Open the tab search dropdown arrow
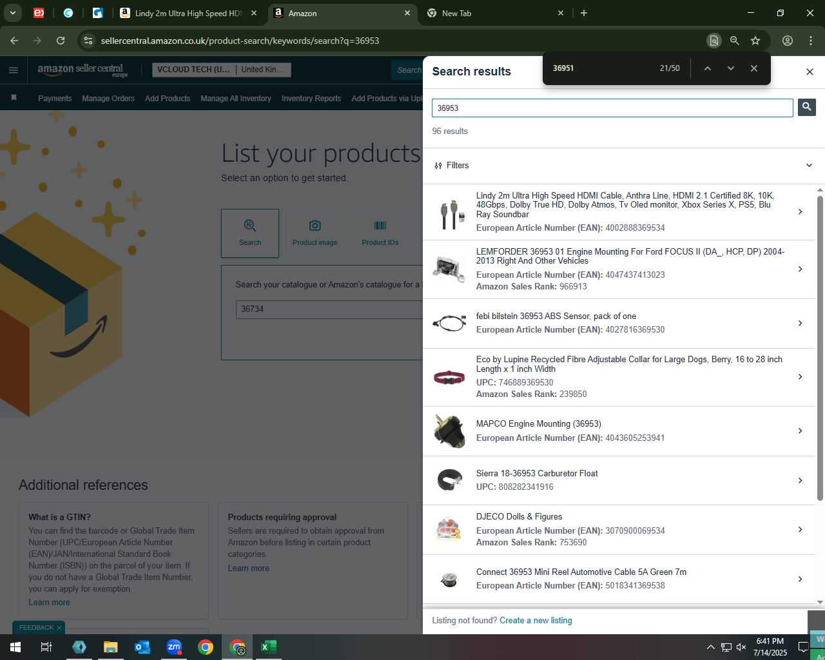 [12, 13]
